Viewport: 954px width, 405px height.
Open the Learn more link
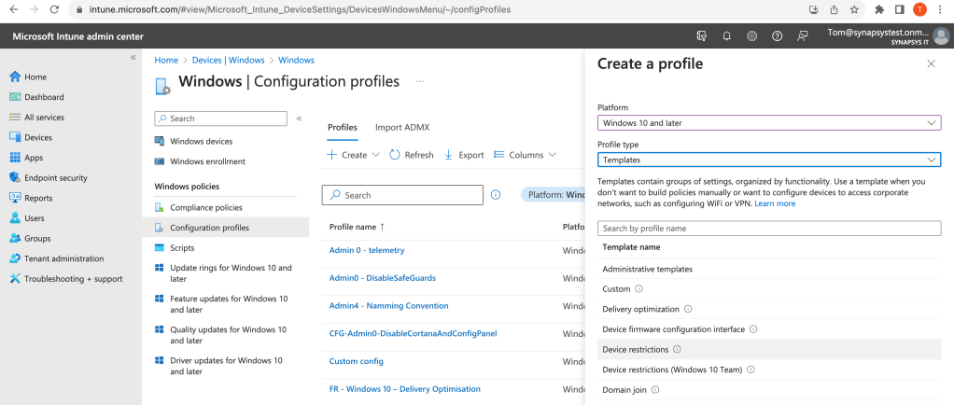[775, 203]
